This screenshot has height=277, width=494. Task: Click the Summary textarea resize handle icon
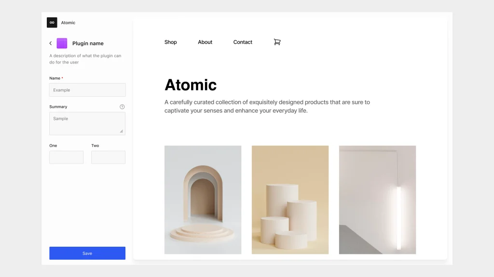(x=122, y=130)
